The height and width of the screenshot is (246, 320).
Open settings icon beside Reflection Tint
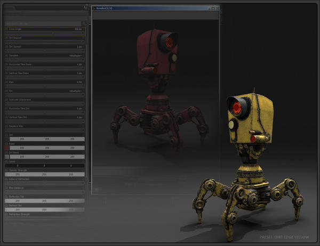[x=6, y=196]
